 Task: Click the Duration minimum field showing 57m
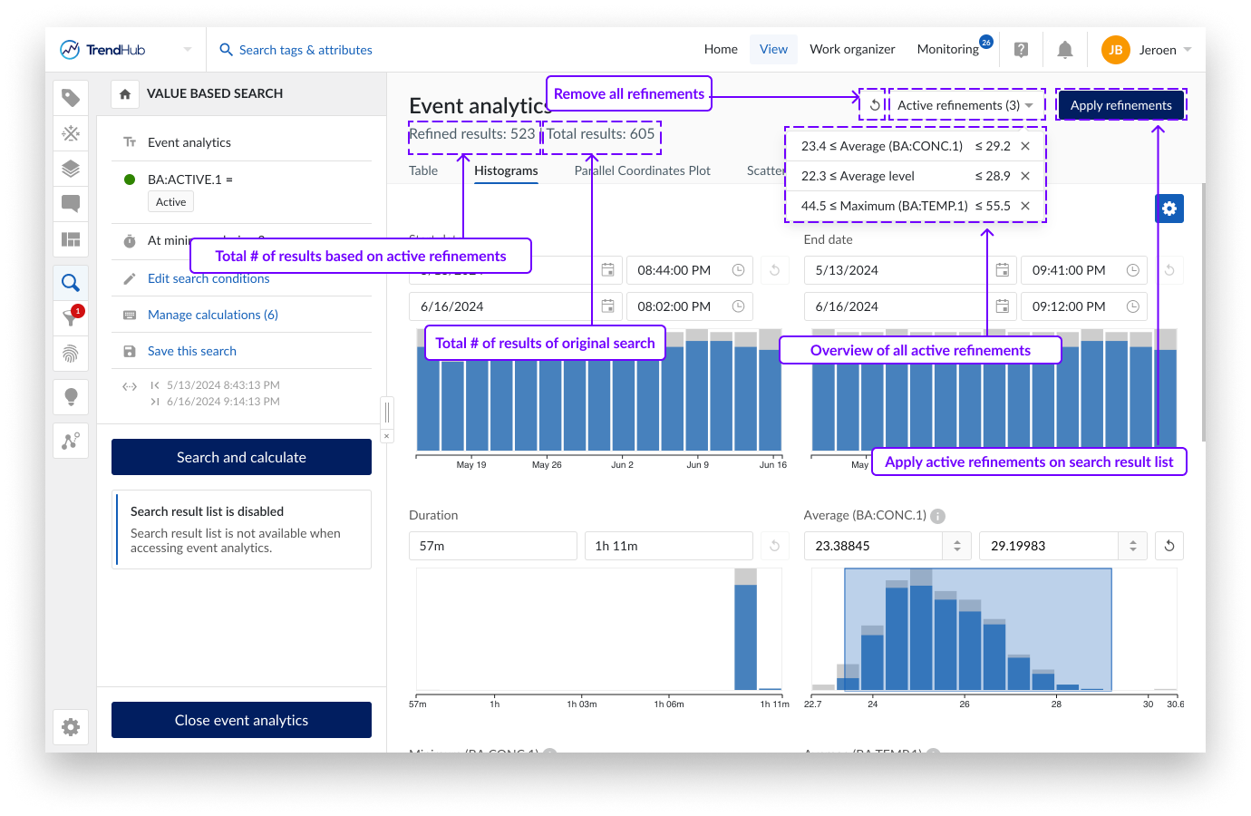(x=492, y=546)
